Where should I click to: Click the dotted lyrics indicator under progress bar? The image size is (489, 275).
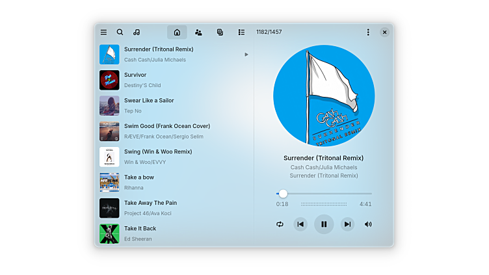tap(324, 204)
